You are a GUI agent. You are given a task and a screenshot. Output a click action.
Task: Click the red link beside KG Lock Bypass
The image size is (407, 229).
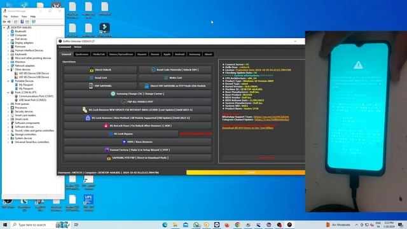click(196, 134)
